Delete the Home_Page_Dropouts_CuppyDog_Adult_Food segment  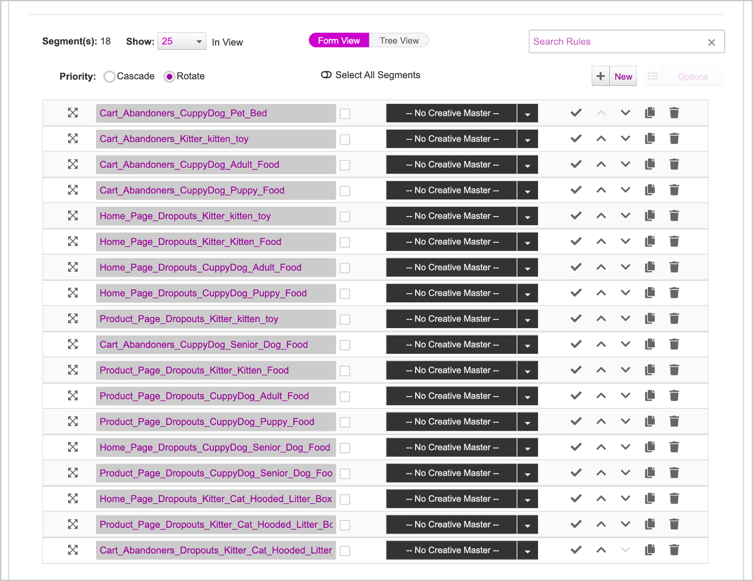coord(674,267)
